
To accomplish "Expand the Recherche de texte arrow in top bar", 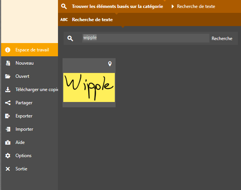I will pos(173,6).
